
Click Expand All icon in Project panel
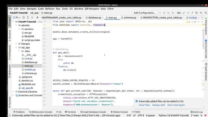coord(28,18)
